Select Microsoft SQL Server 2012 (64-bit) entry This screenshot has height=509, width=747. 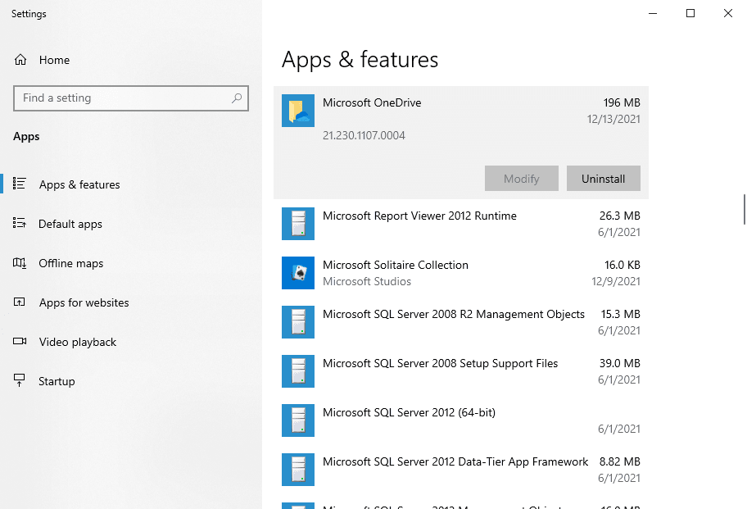(460, 420)
